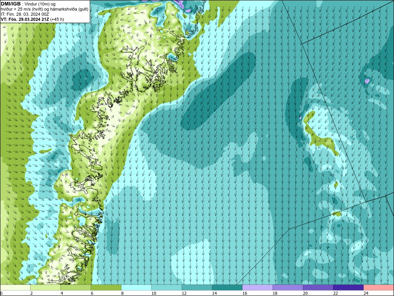Viewport: 394px width, 296px height.
Task: Click the 'VT: Fös. 29.03.2024 21Z' valid time
Action: (x=25, y=19)
